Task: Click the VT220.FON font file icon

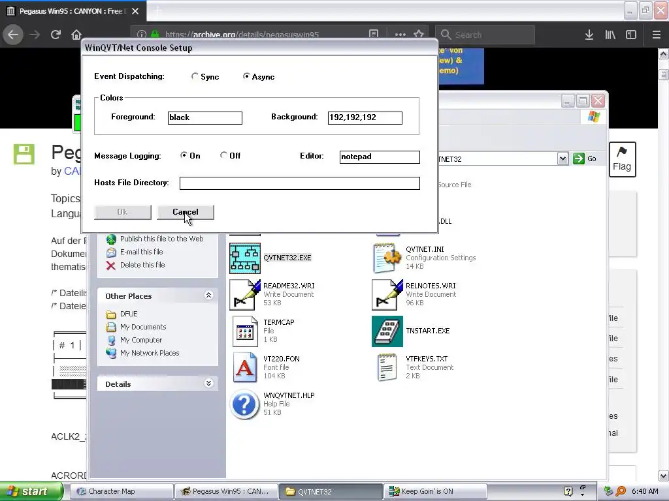Action: point(245,367)
